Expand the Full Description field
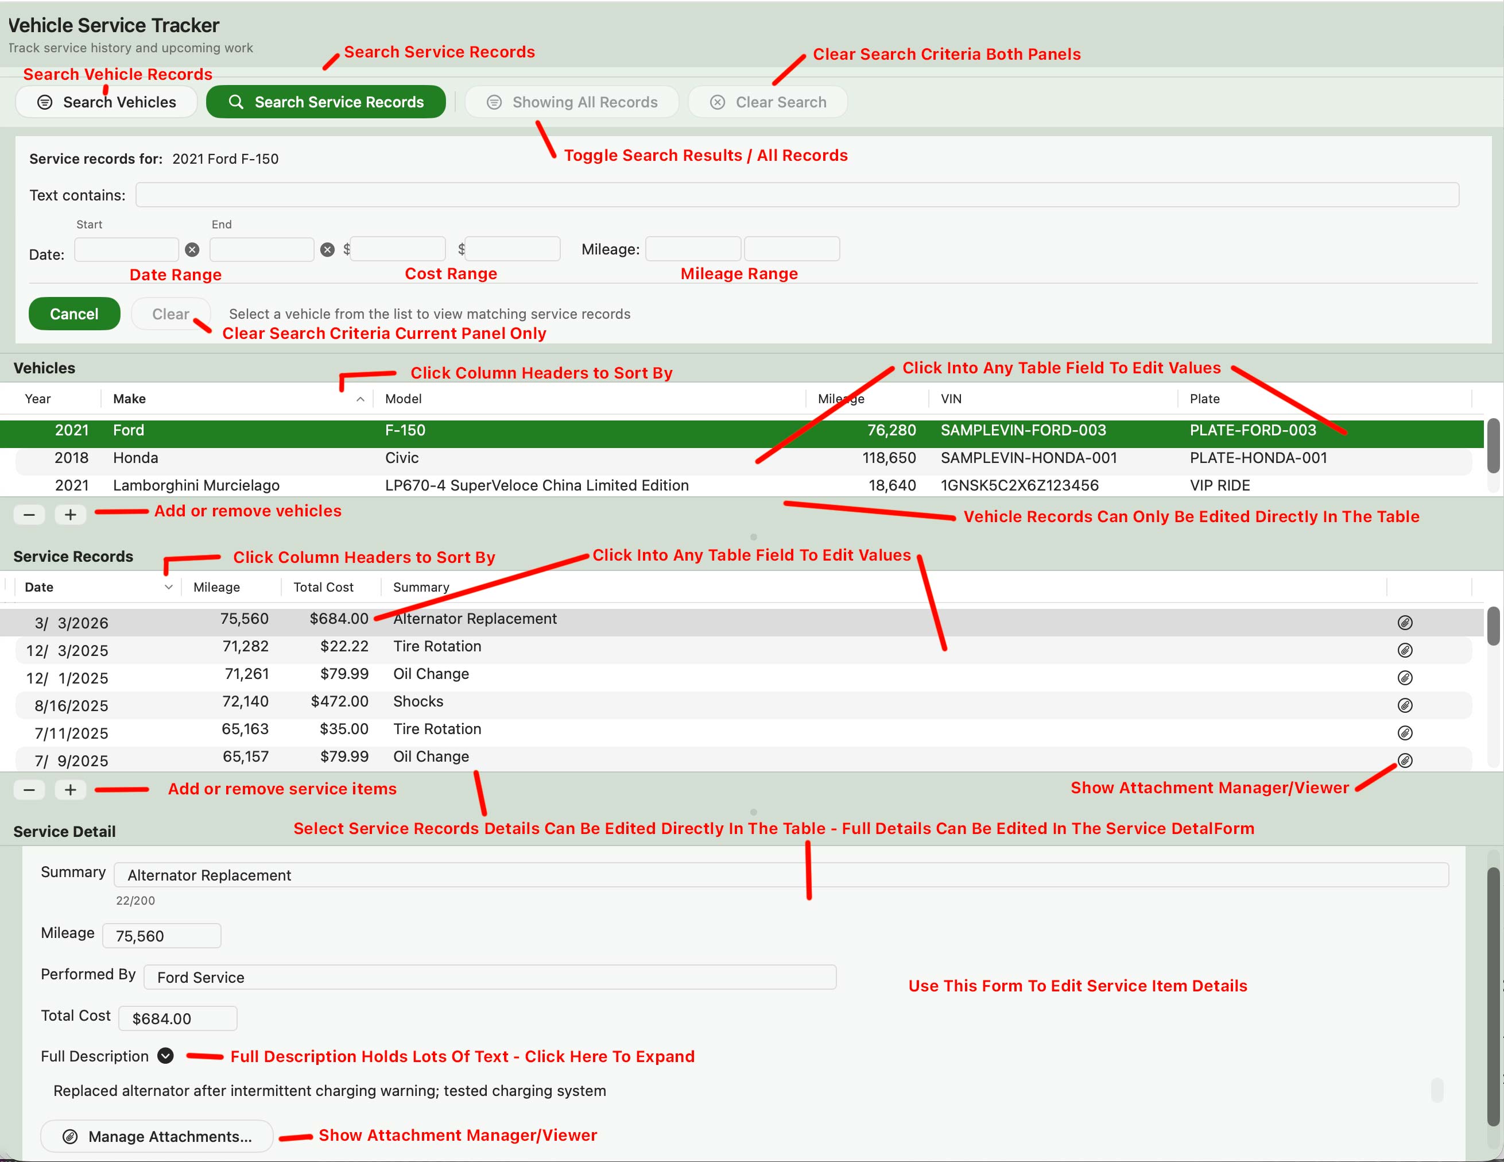Screen dimensions: 1504x1162 click(x=165, y=1056)
